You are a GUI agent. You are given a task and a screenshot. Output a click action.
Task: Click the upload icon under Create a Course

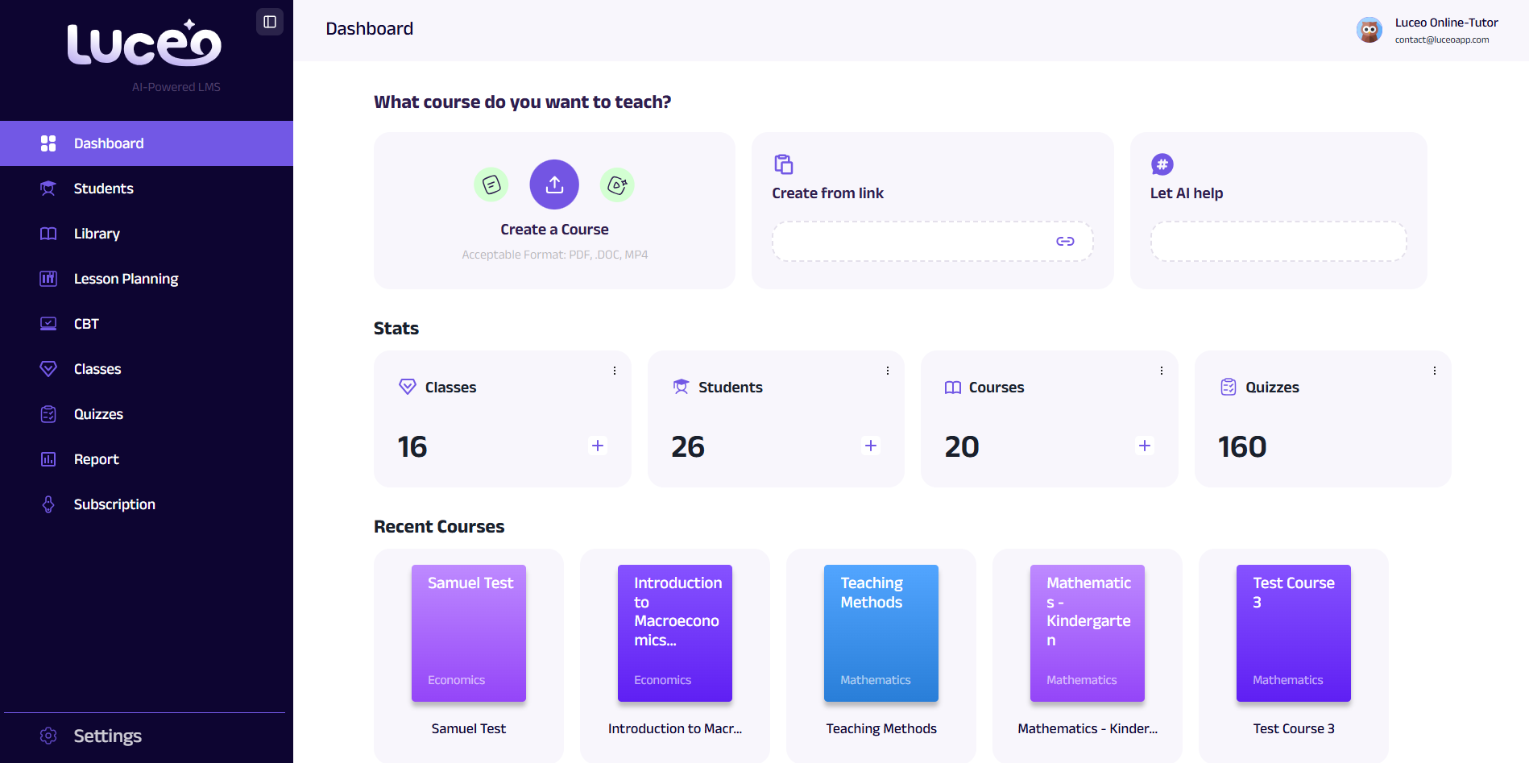(x=554, y=184)
